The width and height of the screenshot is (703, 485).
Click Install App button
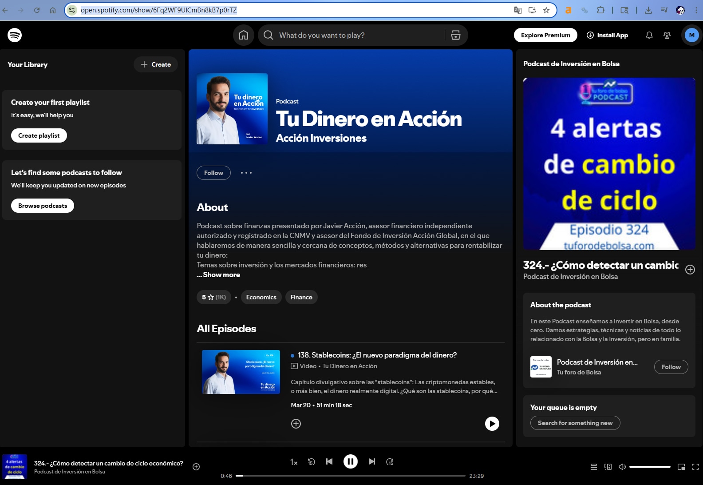[x=607, y=35]
